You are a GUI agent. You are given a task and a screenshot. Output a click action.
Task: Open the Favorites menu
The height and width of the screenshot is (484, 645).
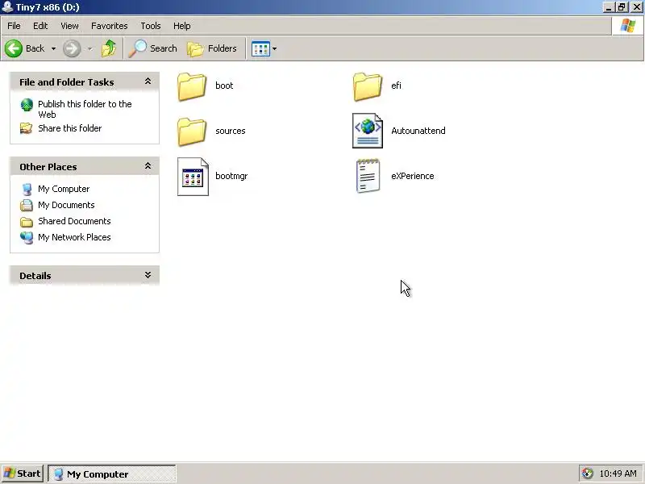point(110,26)
